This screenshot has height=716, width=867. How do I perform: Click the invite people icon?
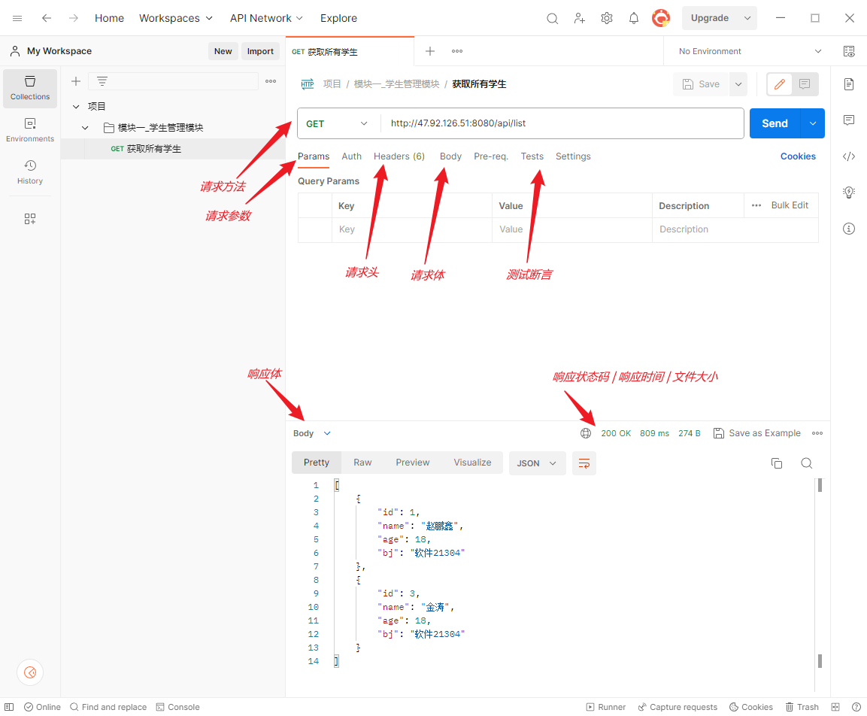tap(579, 18)
